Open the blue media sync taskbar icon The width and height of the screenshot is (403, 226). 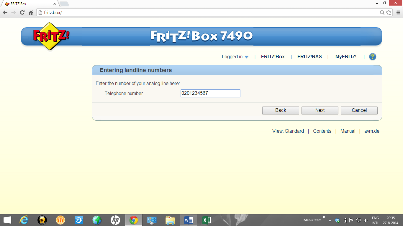[79, 220]
